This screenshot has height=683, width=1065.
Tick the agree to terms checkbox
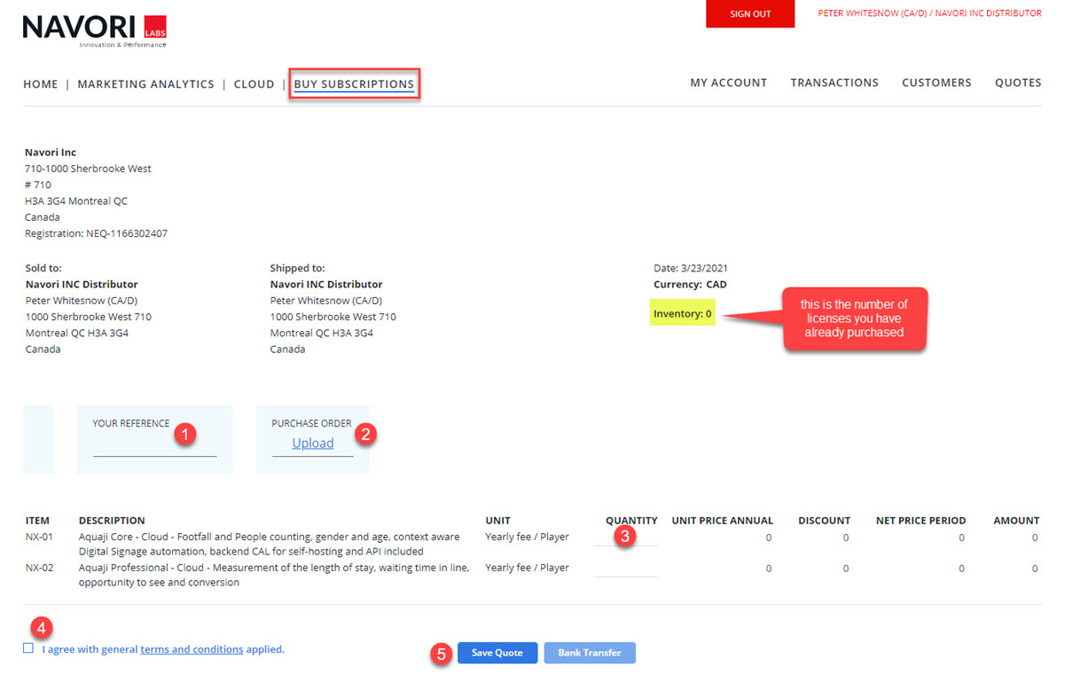pos(28,648)
